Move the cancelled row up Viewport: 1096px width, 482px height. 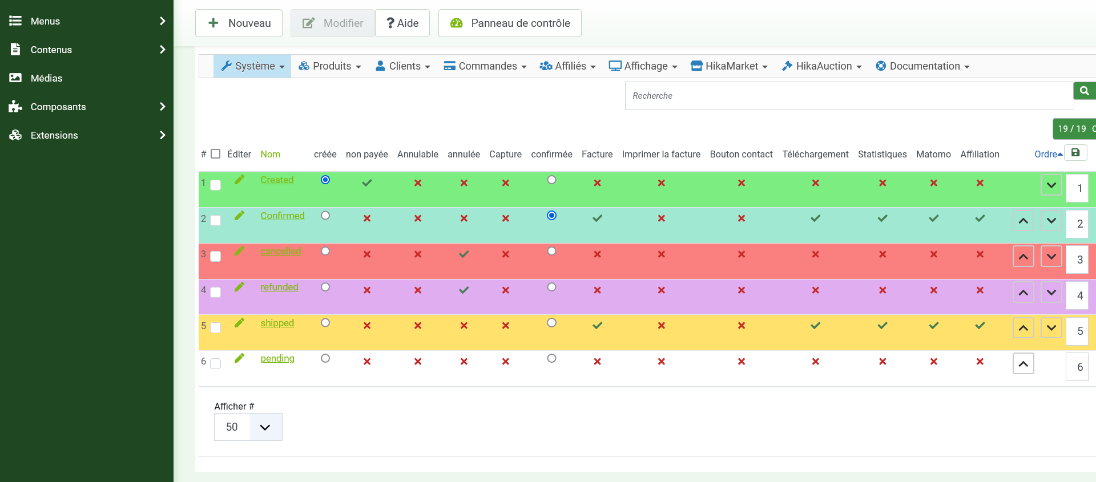pyautogui.click(x=1024, y=257)
